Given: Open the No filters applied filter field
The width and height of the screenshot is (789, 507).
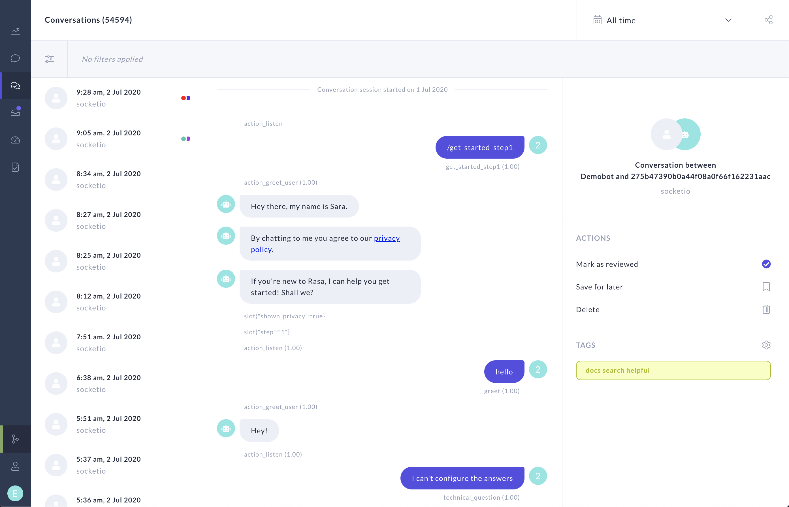Looking at the screenshot, I should [x=112, y=59].
